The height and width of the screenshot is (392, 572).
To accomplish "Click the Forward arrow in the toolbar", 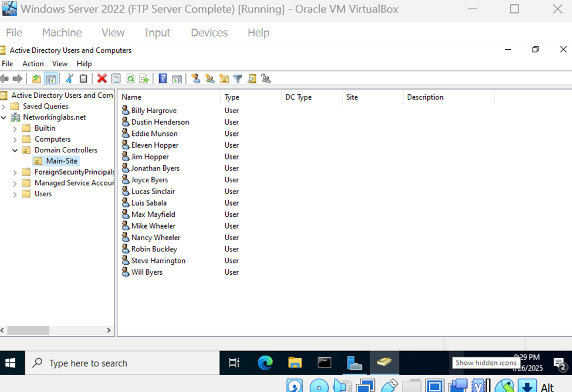I will click(18, 79).
